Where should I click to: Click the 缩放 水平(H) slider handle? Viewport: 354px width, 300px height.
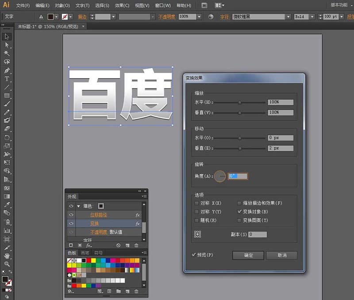click(x=239, y=102)
